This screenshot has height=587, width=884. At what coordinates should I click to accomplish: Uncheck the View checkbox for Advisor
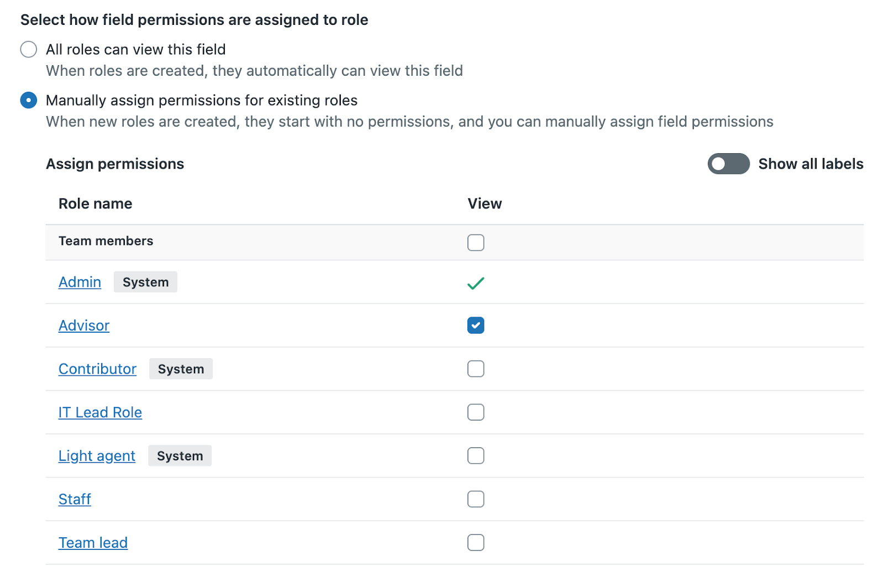[475, 326]
